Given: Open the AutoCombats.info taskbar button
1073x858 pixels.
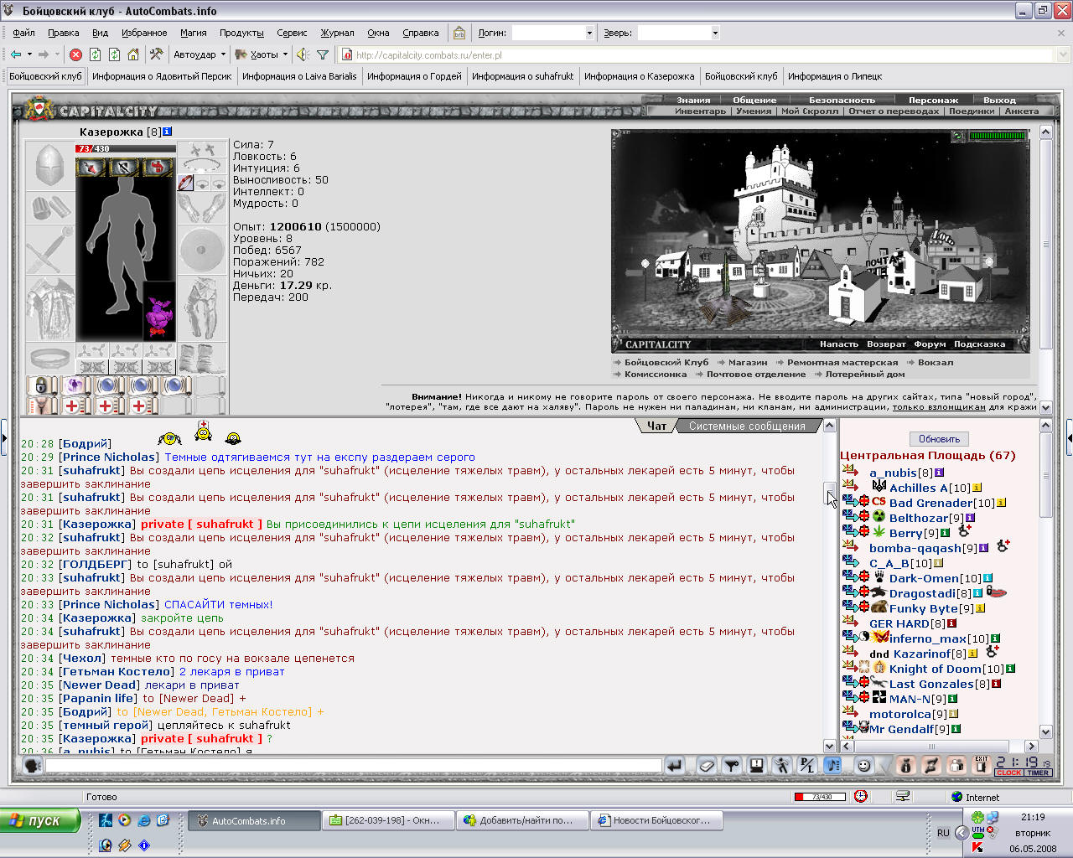Looking at the screenshot, I should point(255,820).
